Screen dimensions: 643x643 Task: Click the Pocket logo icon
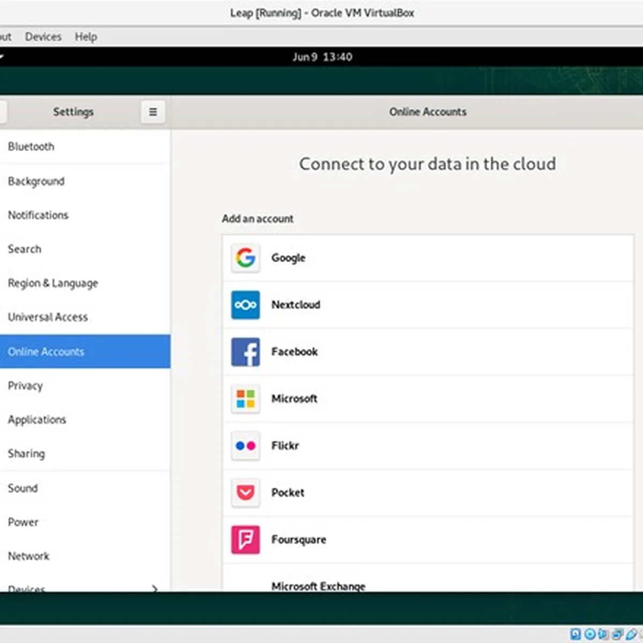click(245, 492)
